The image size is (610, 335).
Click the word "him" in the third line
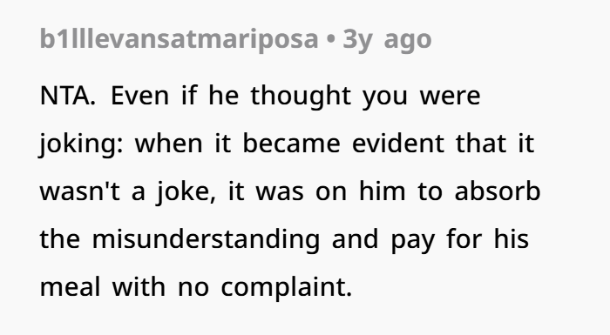(382, 191)
